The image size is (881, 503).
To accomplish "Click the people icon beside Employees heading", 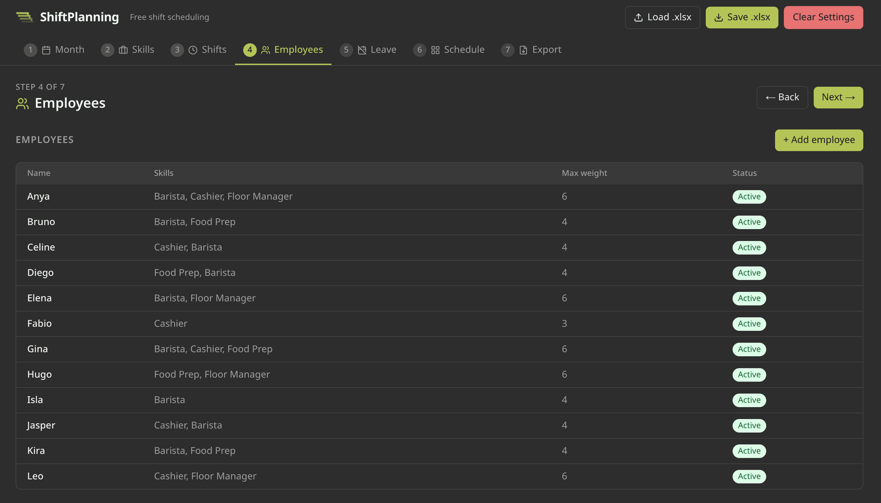I will click(22, 104).
